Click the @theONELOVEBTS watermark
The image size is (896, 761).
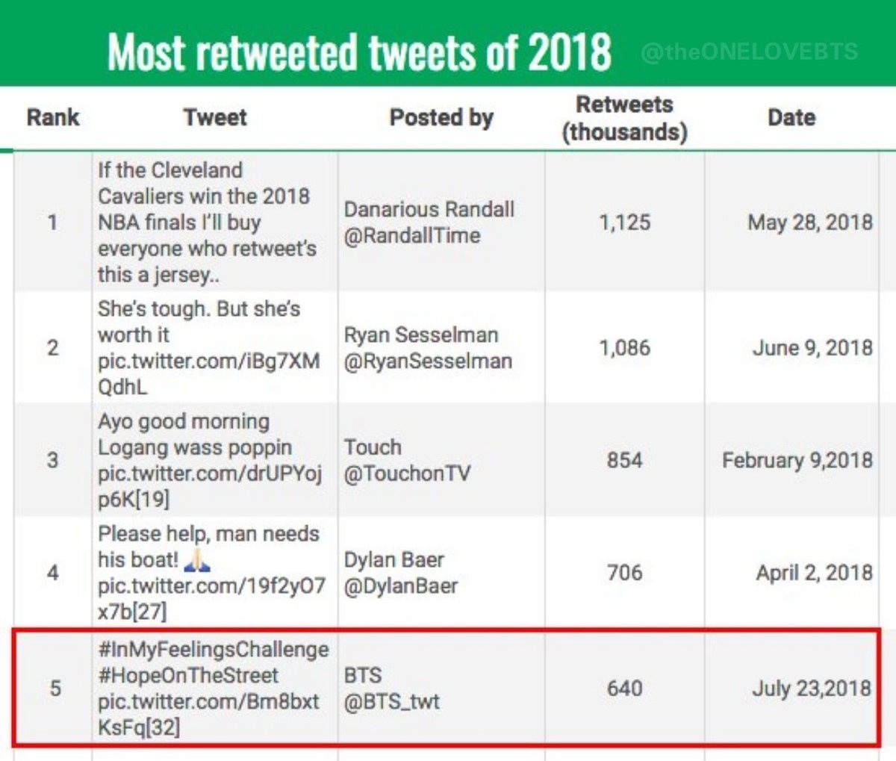coord(750,52)
